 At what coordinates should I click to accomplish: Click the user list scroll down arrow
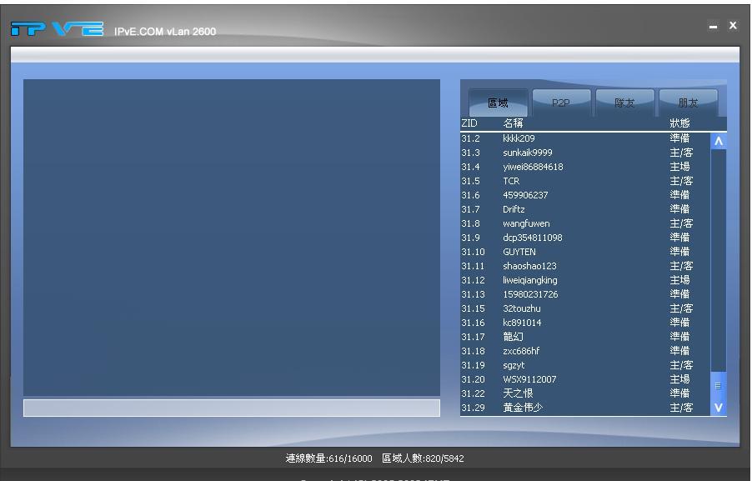pyautogui.click(x=719, y=408)
